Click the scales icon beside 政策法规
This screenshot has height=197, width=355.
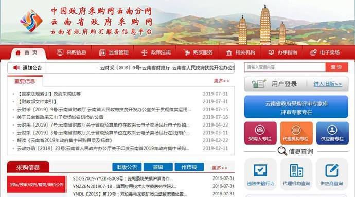[x=144, y=53]
